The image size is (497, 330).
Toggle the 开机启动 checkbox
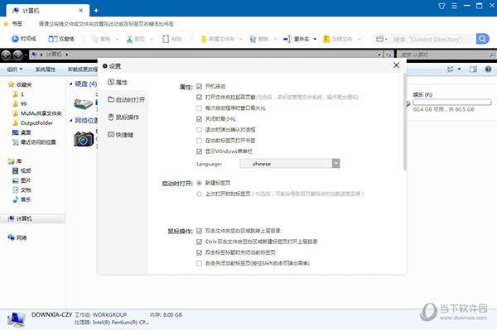(199, 86)
